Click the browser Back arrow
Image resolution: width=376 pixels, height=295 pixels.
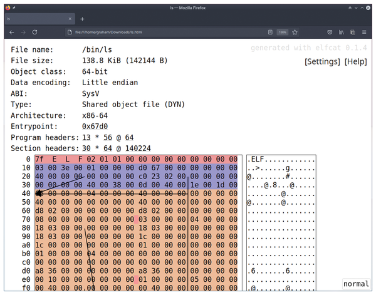click(11, 32)
